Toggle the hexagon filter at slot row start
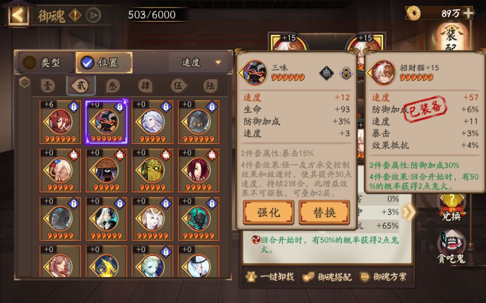This screenshot has height=303, width=486. pyautogui.click(x=24, y=82)
